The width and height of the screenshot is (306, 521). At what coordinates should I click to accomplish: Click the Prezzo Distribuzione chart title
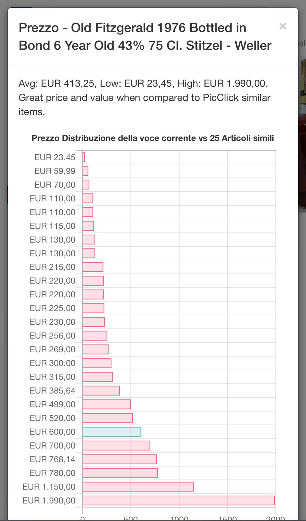point(153,138)
